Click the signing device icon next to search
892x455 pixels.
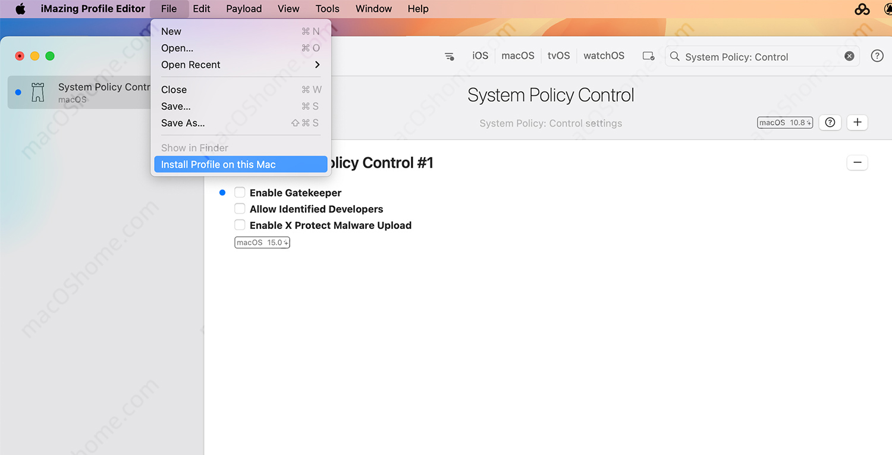[x=648, y=55]
